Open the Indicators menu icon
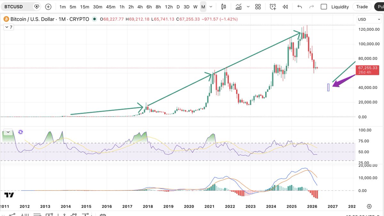Screen dimensions: 384x216 tap(238, 6)
